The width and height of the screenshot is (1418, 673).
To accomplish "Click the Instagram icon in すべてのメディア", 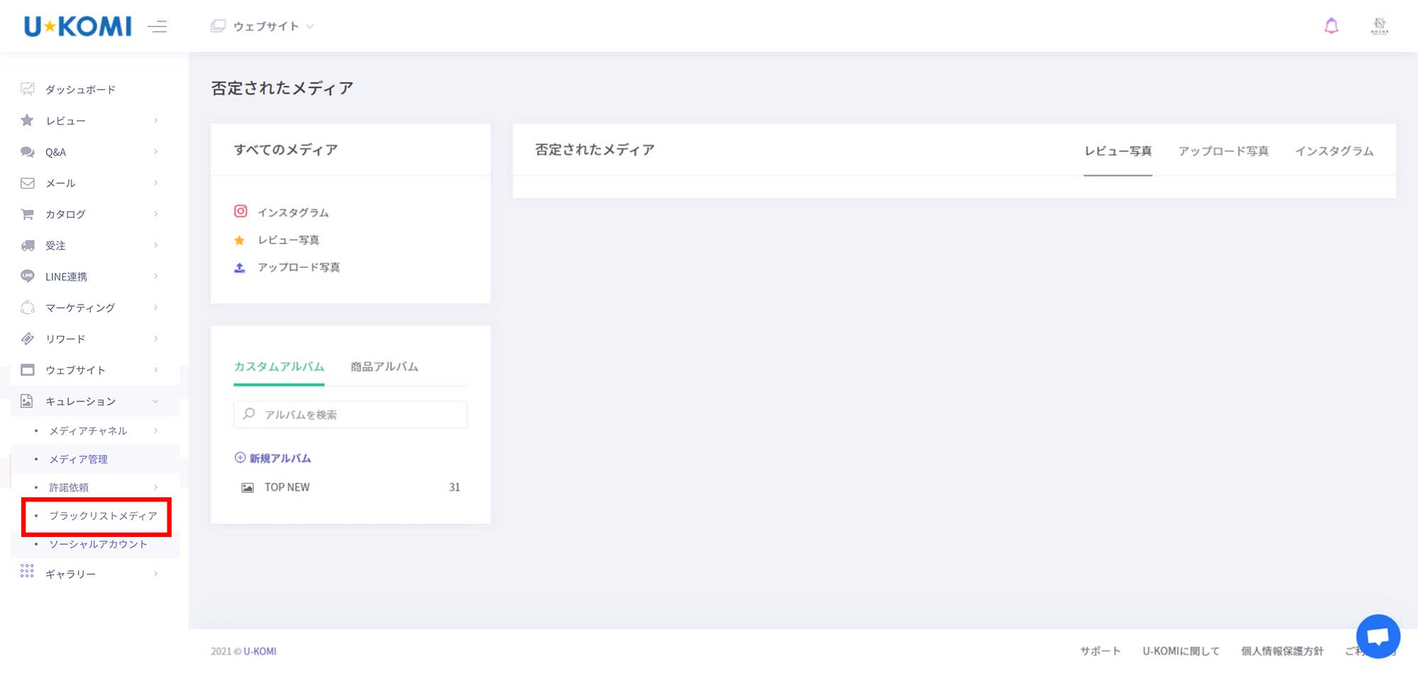I will [240, 211].
